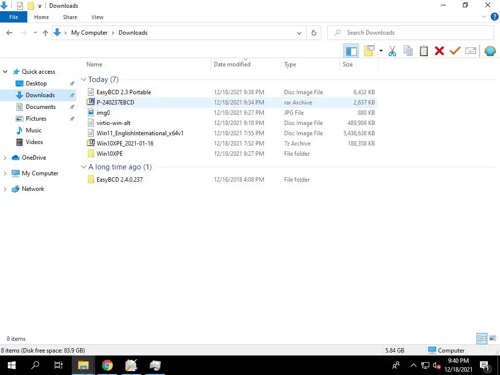
Task: Open taskbar search magnifier
Action: [x=35, y=365]
